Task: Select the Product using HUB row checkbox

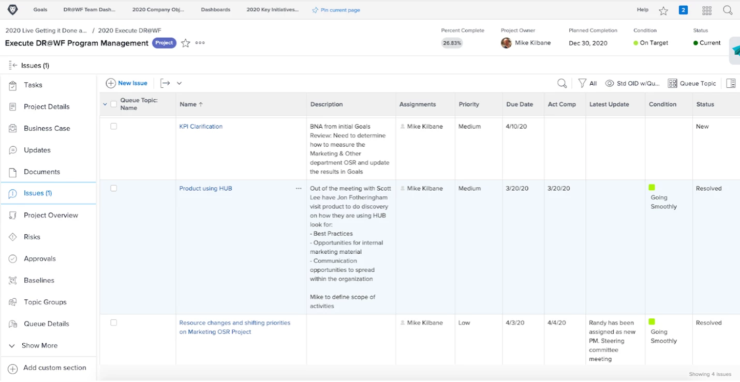Action: point(114,188)
